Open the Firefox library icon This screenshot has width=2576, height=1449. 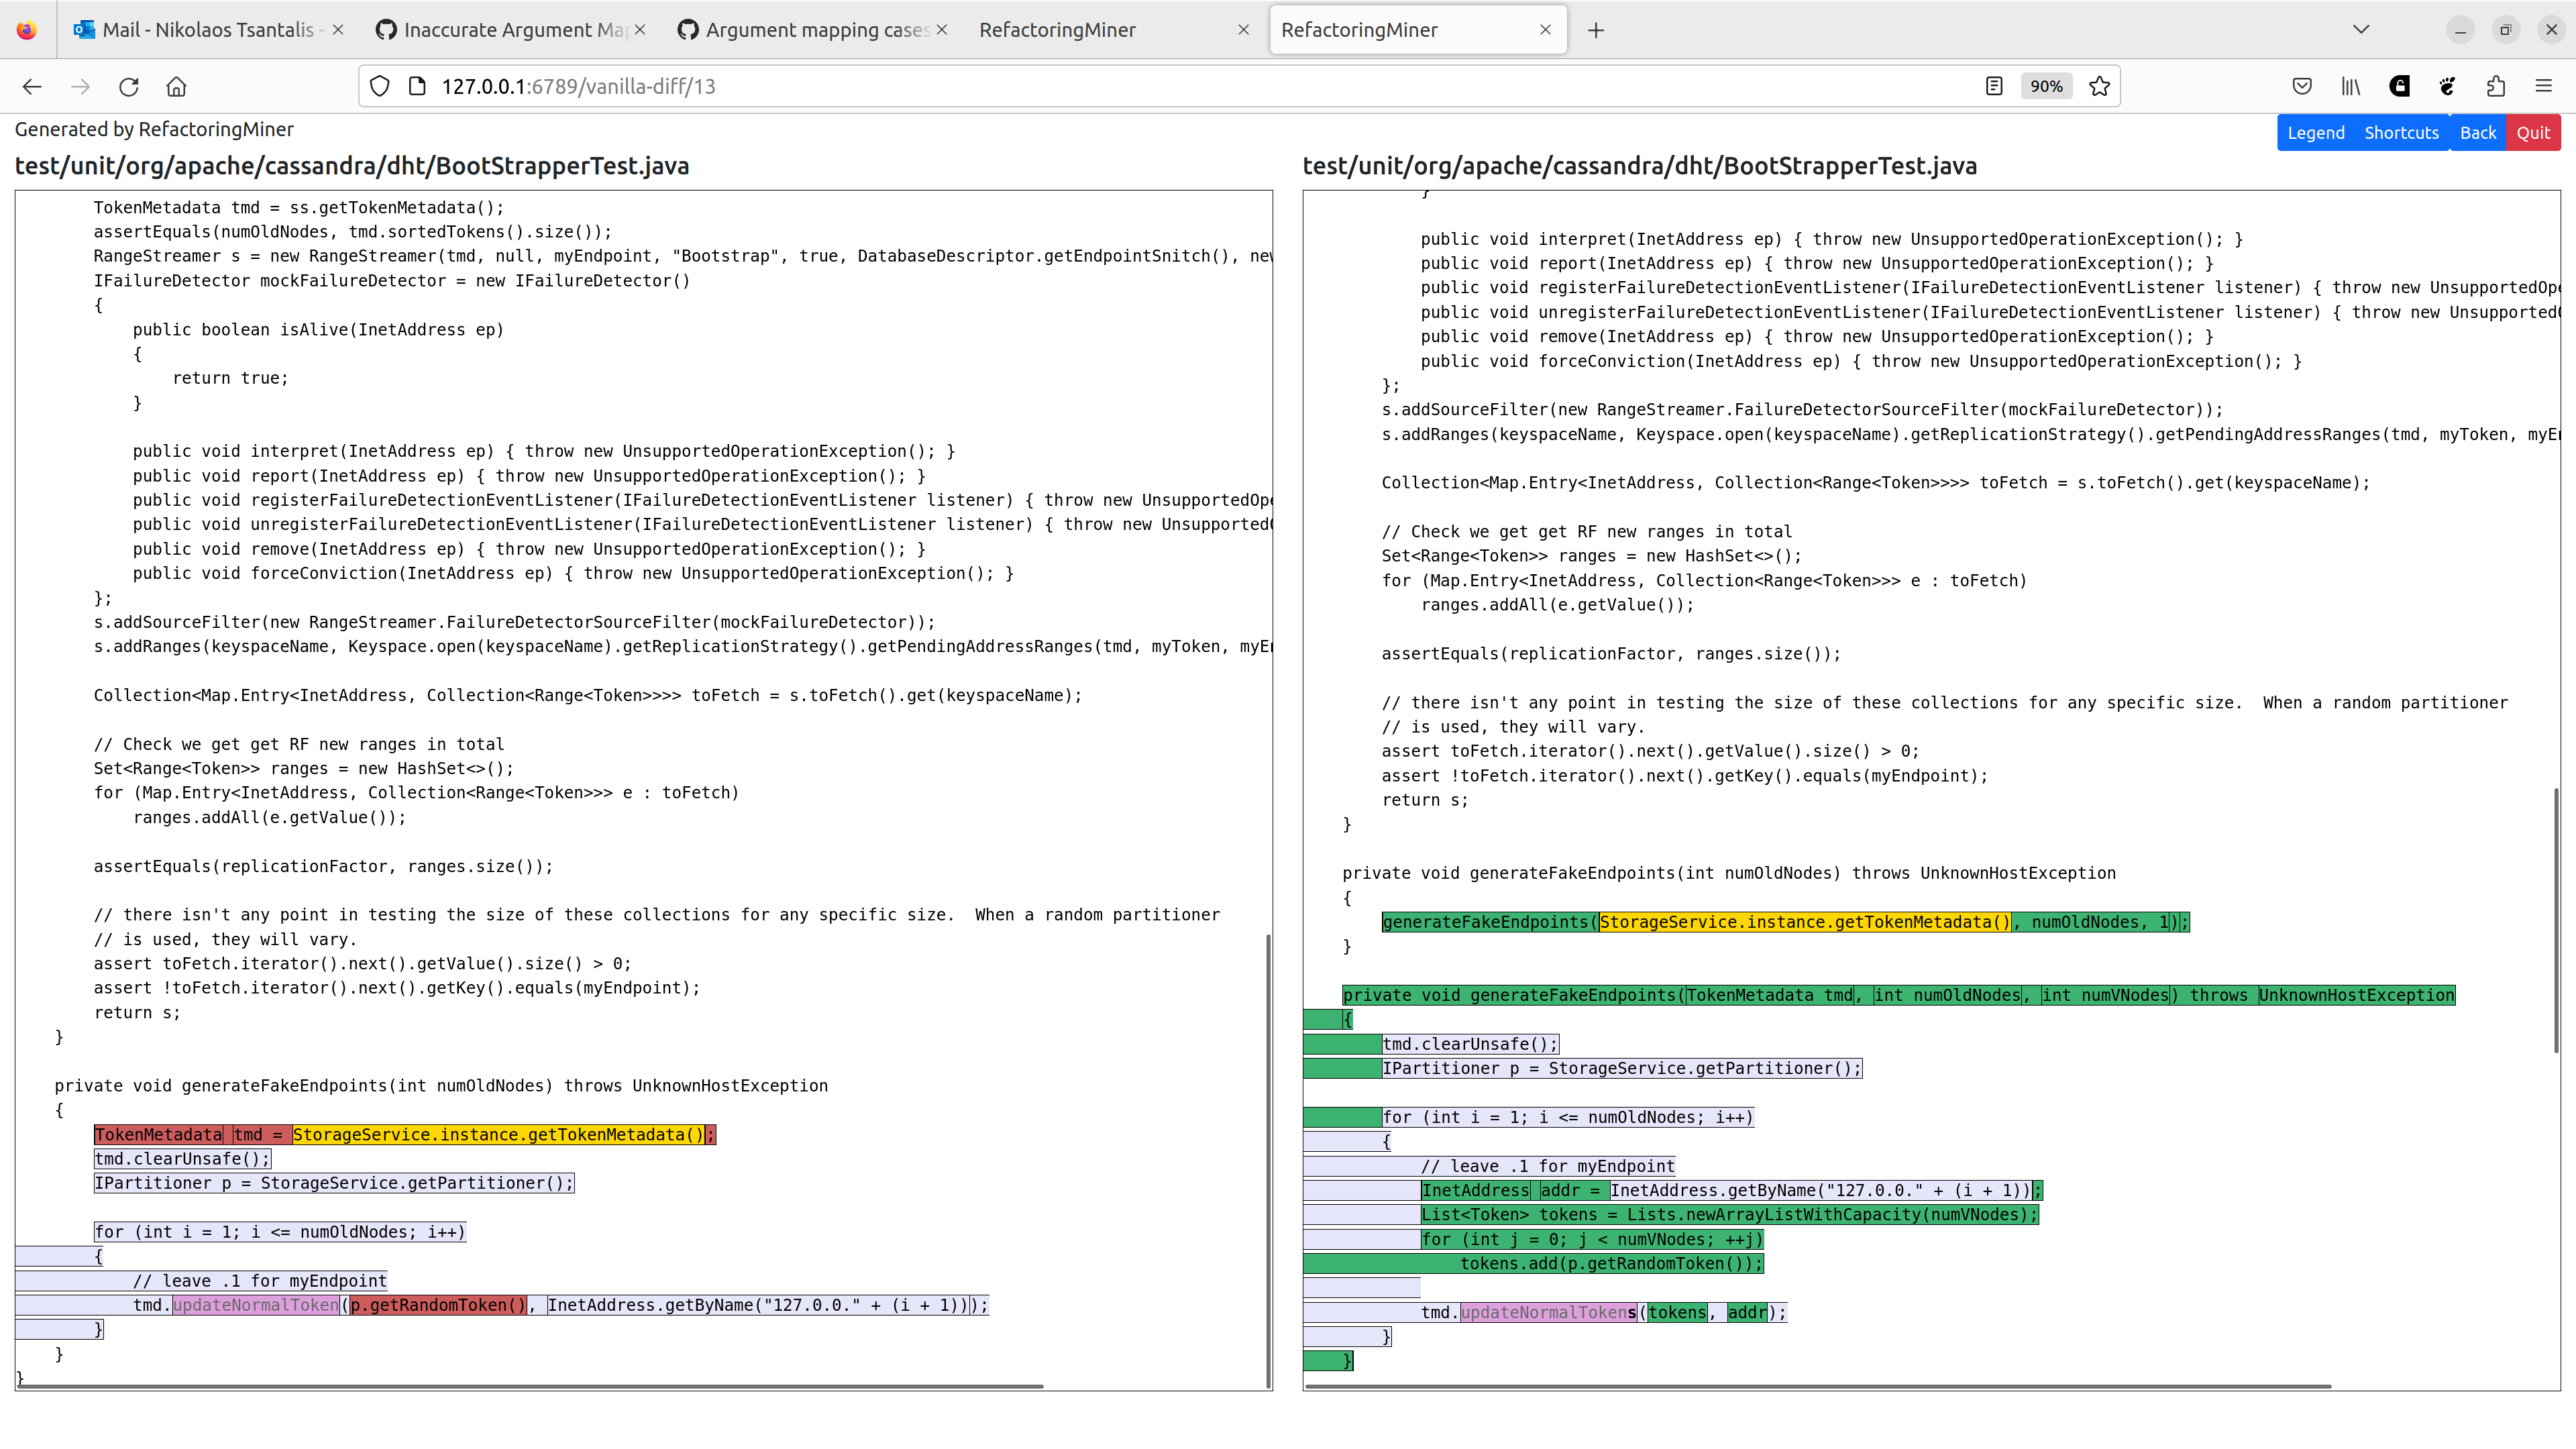pos(2350,86)
